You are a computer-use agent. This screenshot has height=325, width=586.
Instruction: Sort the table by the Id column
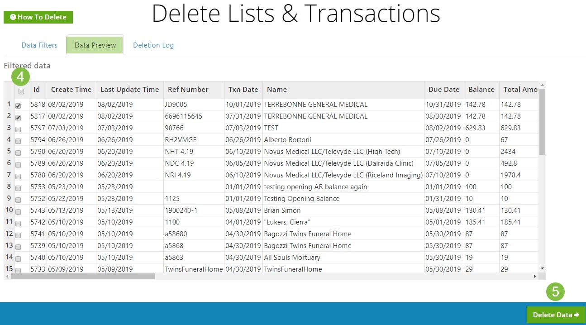click(x=37, y=89)
